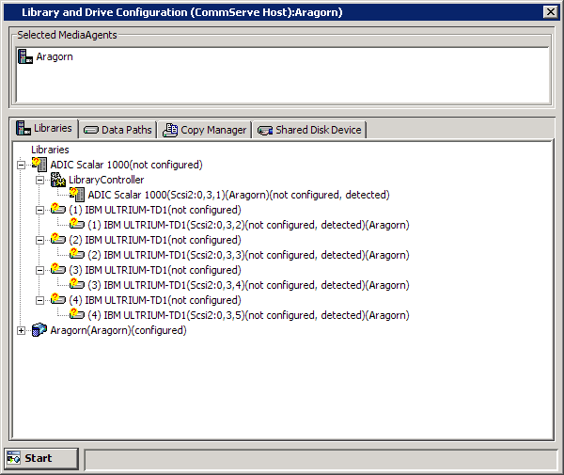Collapse the ADIC Scalar 1000(not configured) library node
Image resolution: width=564 pixels, height=475 pixels.
[22, 165]
